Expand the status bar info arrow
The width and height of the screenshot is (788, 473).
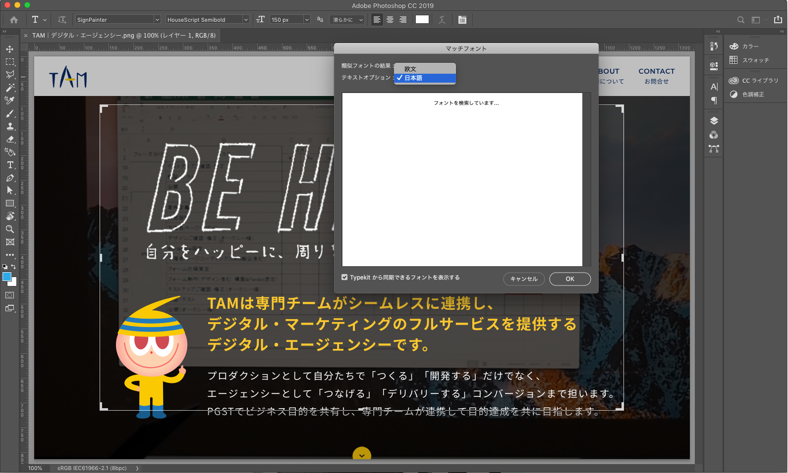coord(137,468)
